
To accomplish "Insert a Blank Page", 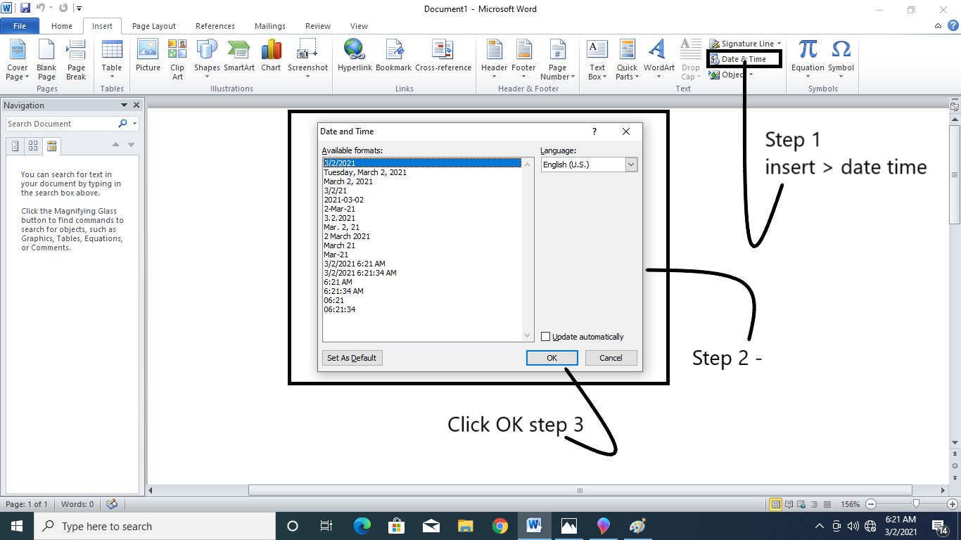I will (46, 60).
